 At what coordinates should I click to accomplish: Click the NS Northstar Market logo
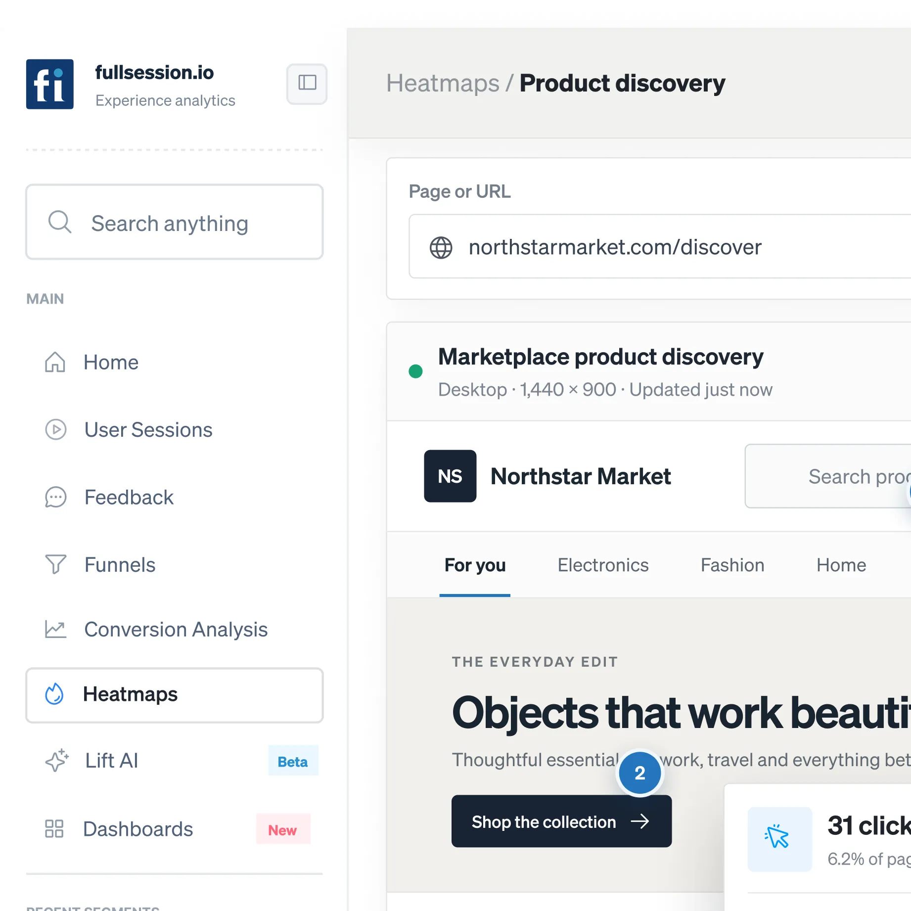tap(450, 476)
